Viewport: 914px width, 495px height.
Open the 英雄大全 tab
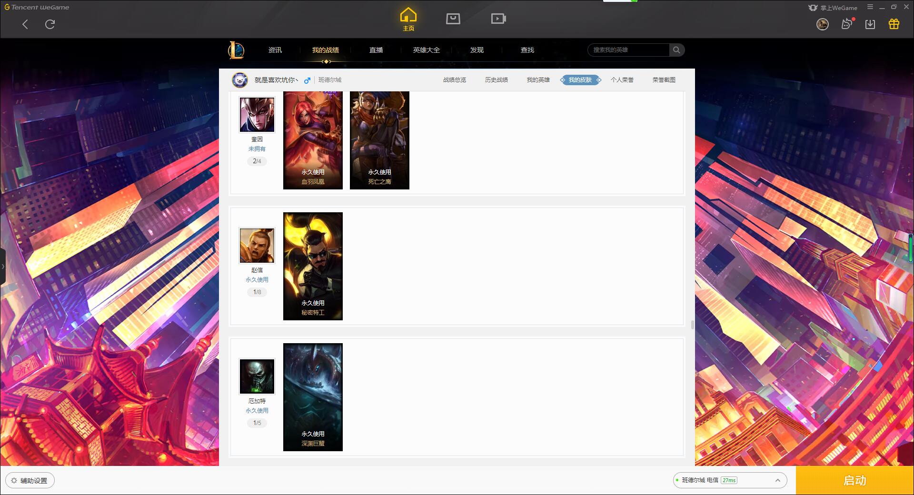[x=427, y=50]
